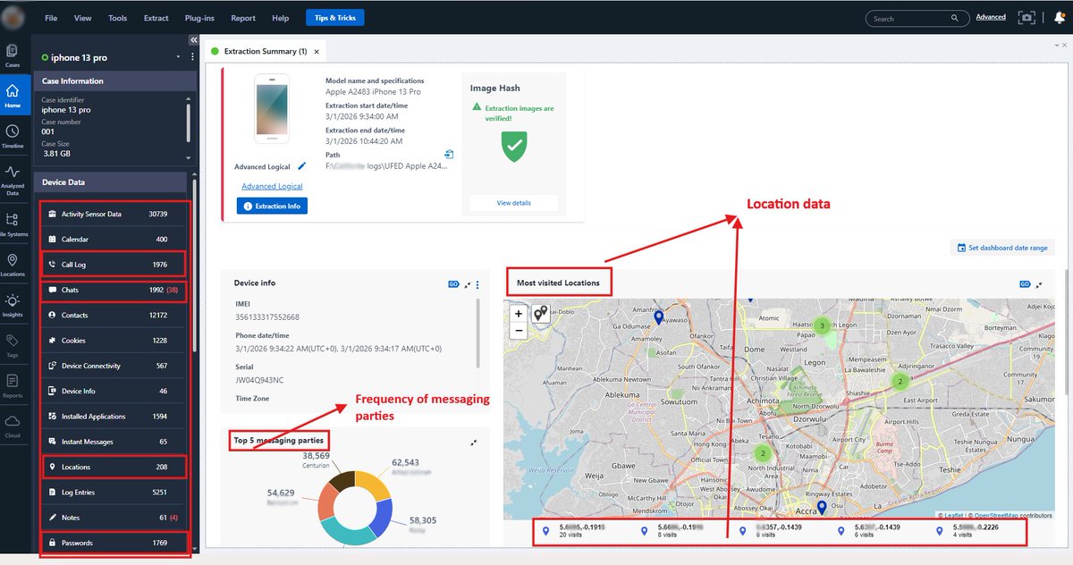The width and height of the screenshot is (1073, 565).
Task: Open the Advanced search link
Action: 991,17
